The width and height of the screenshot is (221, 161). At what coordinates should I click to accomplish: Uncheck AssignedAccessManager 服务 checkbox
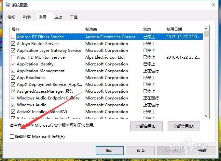tap(13, 91)
